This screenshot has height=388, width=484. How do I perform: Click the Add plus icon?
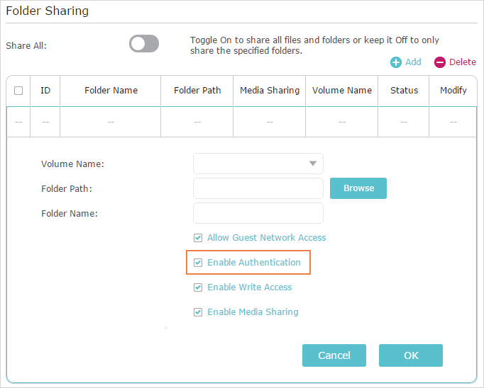pyautogui.click(x=396, y=62)
